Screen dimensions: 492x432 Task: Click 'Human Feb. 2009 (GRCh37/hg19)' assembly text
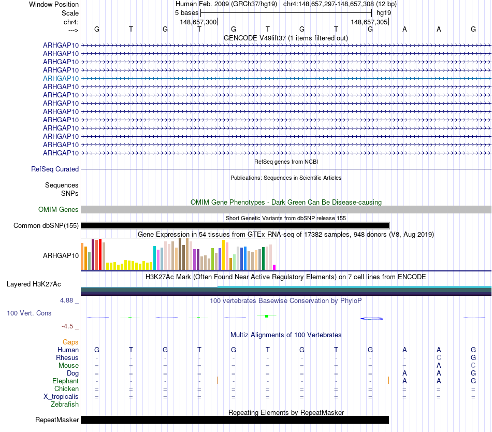point(226,4)
